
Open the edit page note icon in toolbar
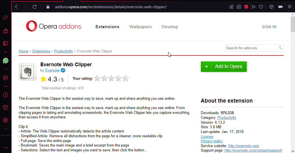click(232, 7)
